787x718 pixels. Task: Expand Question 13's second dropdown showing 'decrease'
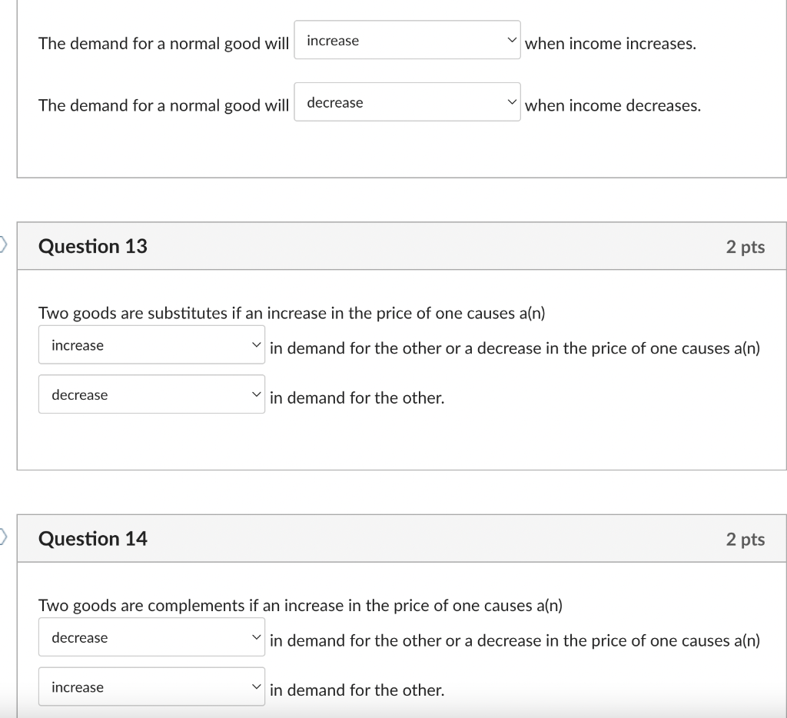pyautogui.click(x=151, y=394)
